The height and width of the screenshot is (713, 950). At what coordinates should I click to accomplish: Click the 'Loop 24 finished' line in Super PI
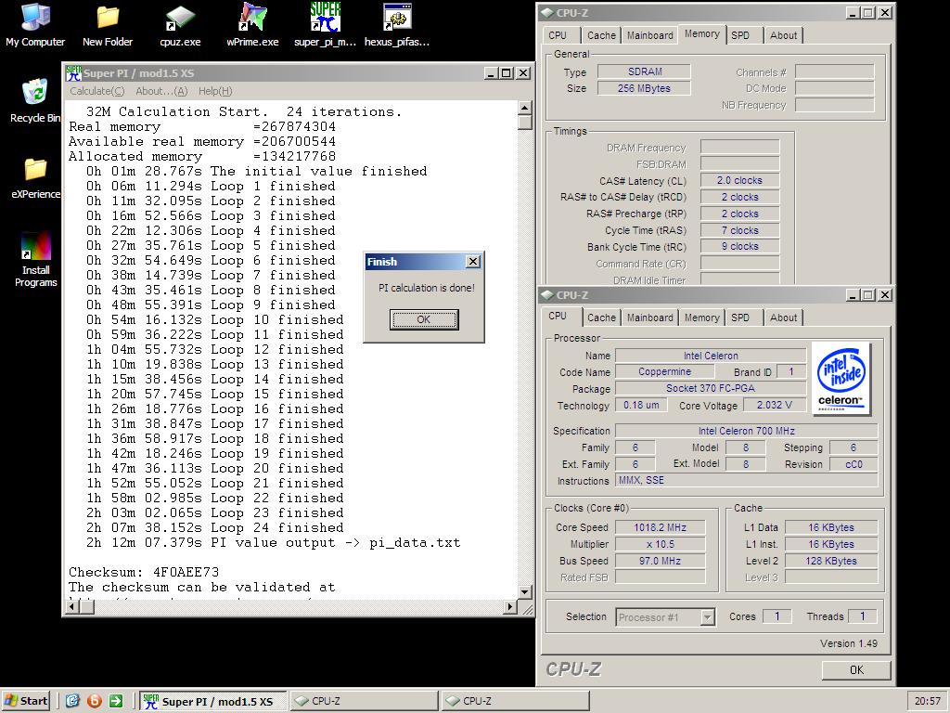point(214,528)
